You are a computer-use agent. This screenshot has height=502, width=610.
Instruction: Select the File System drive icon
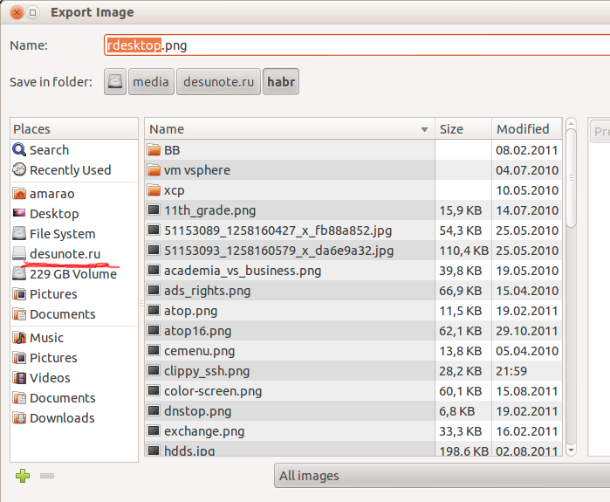20,234
